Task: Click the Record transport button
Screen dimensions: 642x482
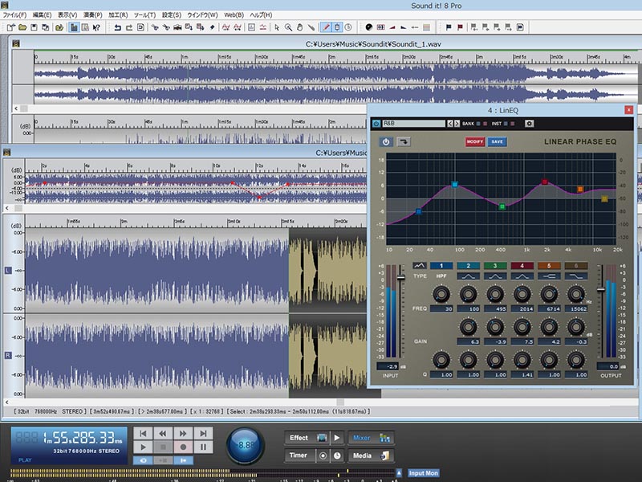Action: (x=183, y=447)
